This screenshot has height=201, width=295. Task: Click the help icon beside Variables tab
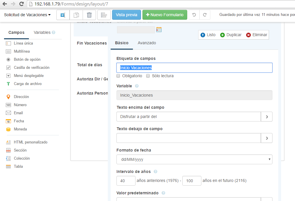[x=54, y=33]
